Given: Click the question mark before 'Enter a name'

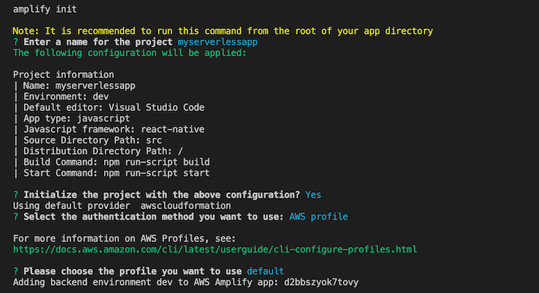Looking at the screenshot, I should click(16, 42).
